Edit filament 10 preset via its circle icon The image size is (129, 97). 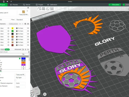tap(28, 39)
